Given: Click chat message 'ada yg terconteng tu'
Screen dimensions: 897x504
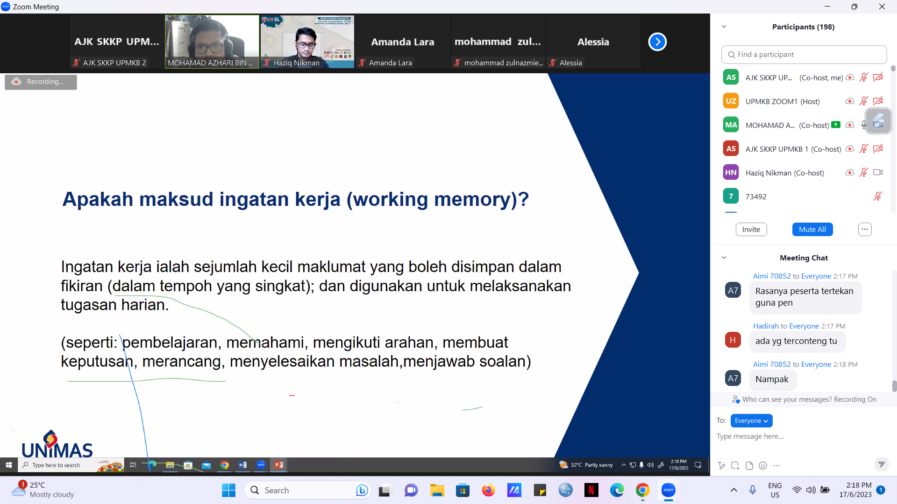Looking at the screenshot, I should pyautogui.click(x=796, y=341).
